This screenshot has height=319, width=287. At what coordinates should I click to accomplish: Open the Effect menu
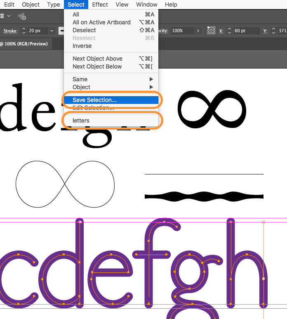click(x=100, y=5)
